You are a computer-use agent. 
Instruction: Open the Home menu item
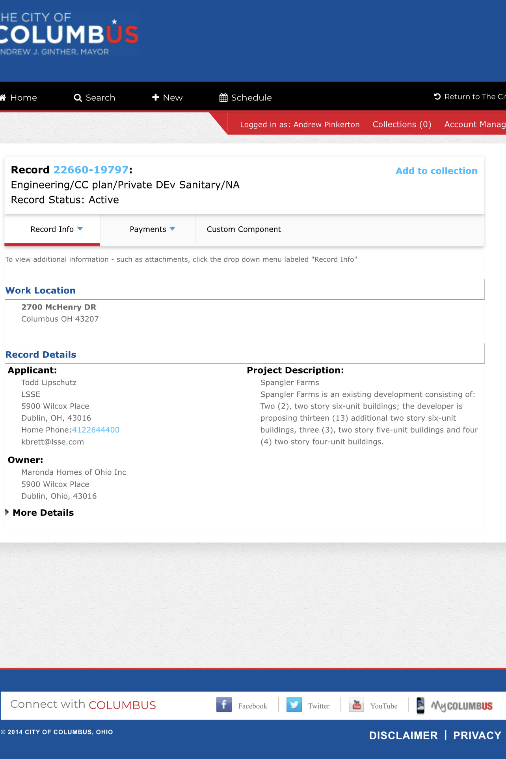click(x=24, y=97)
